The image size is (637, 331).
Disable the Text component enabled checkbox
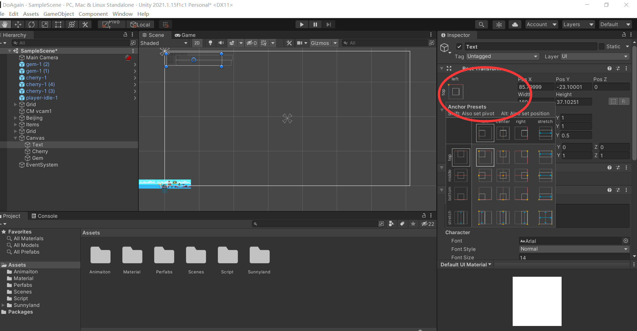coord(459,47)
